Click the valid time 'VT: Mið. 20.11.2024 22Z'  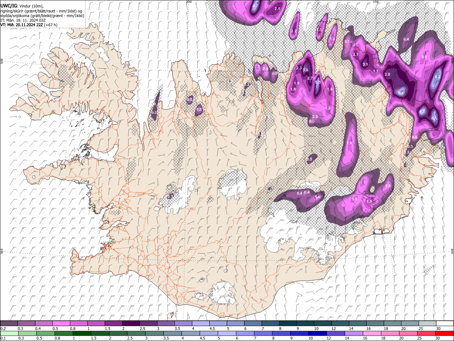click(22, 25)
